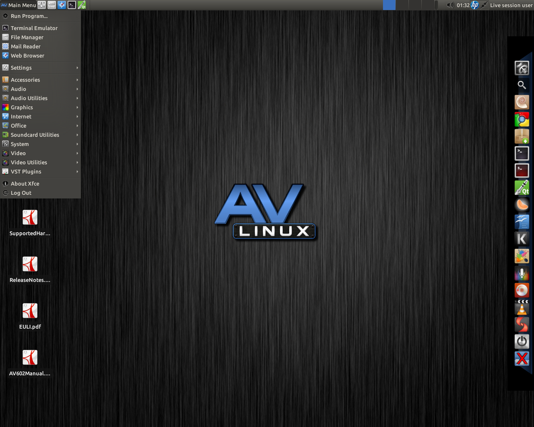This screenshot has height=427, width=534.
Task: Expand the Office submenu
Action: tap(40, 126)
